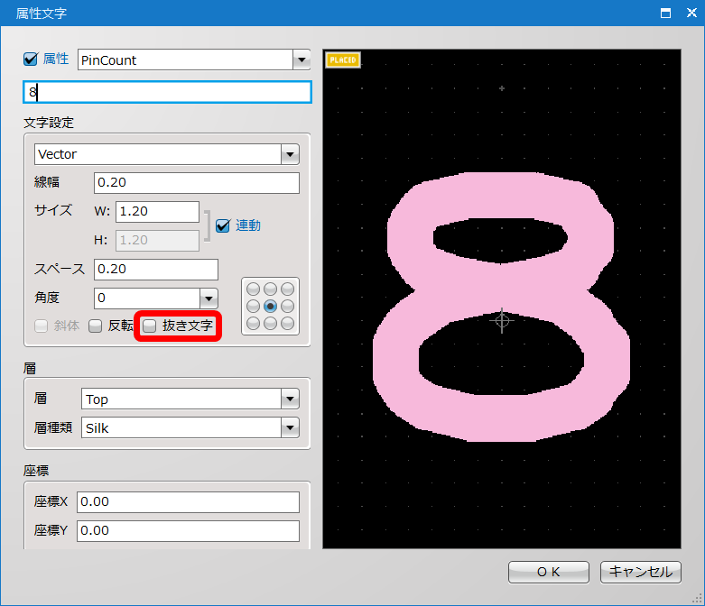Screen dimensions: 705x606
Task: Toggle the 連動 size link checkbox
Action: click(223, 225)
